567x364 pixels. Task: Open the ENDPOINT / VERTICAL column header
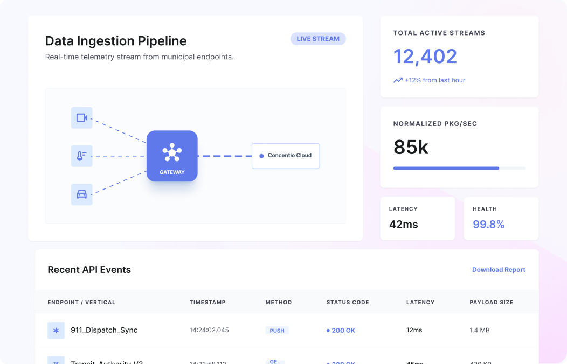(x=82, y=302)
